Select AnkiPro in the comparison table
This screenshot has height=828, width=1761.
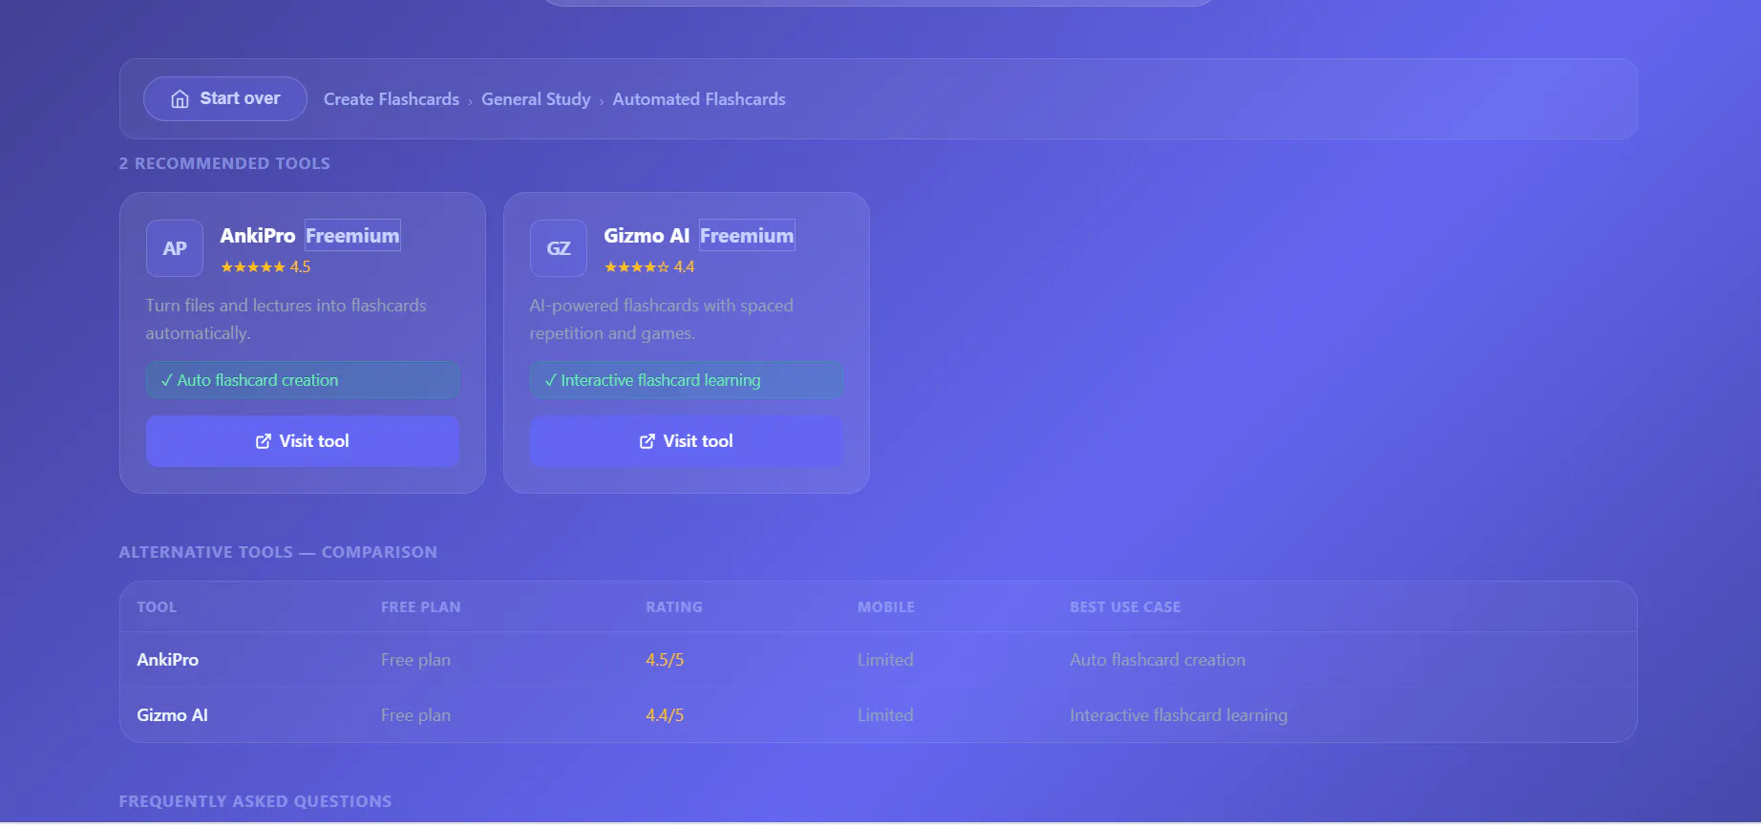pos(168,660)
